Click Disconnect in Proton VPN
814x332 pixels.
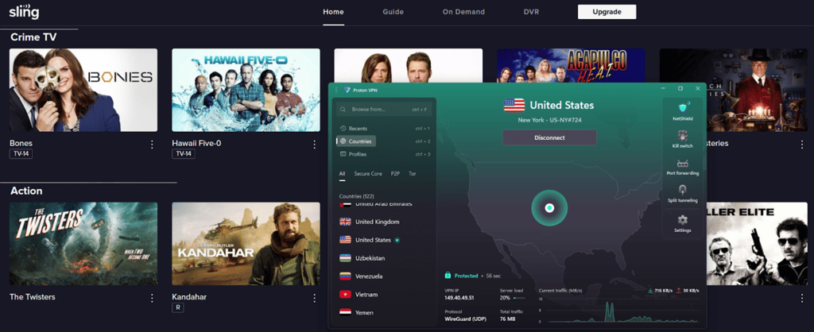pyautogui.click(x=549, y=137)
